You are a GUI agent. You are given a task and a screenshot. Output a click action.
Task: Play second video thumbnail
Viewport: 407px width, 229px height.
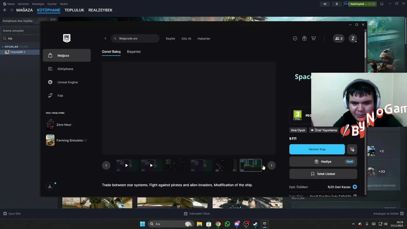151,165
